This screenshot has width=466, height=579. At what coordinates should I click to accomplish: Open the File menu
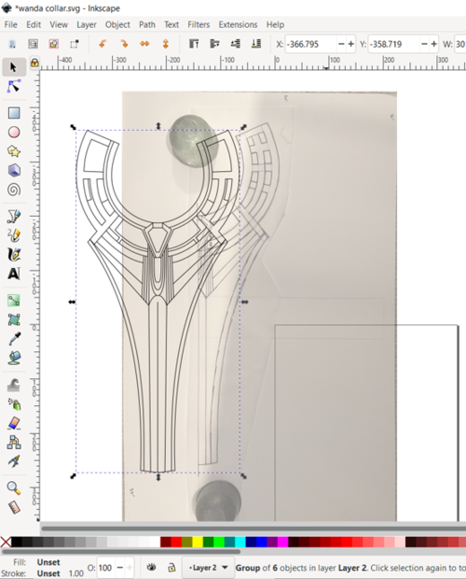pos(10,24)
